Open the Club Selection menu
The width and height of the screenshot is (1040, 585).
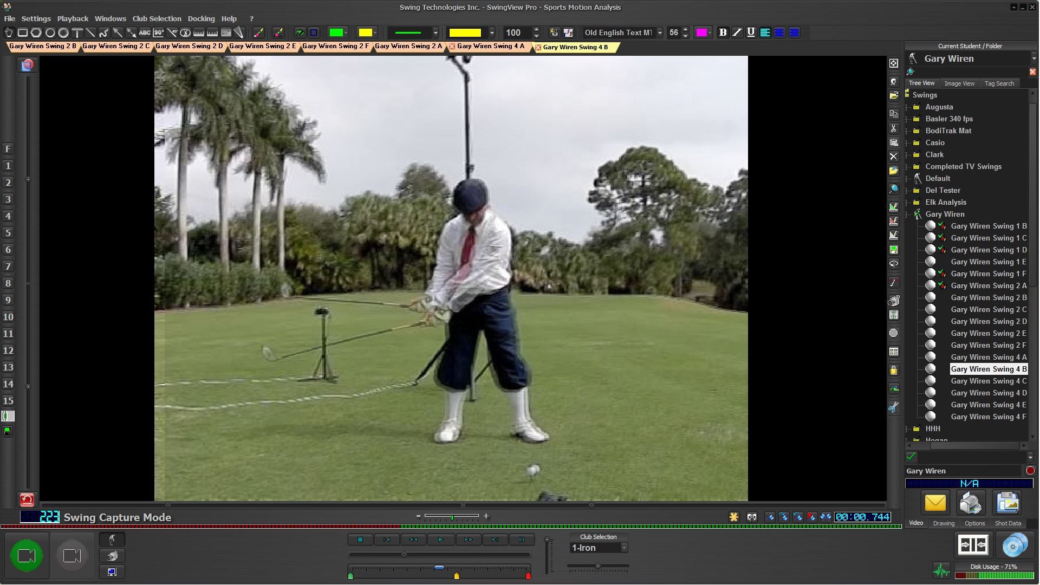157,18
